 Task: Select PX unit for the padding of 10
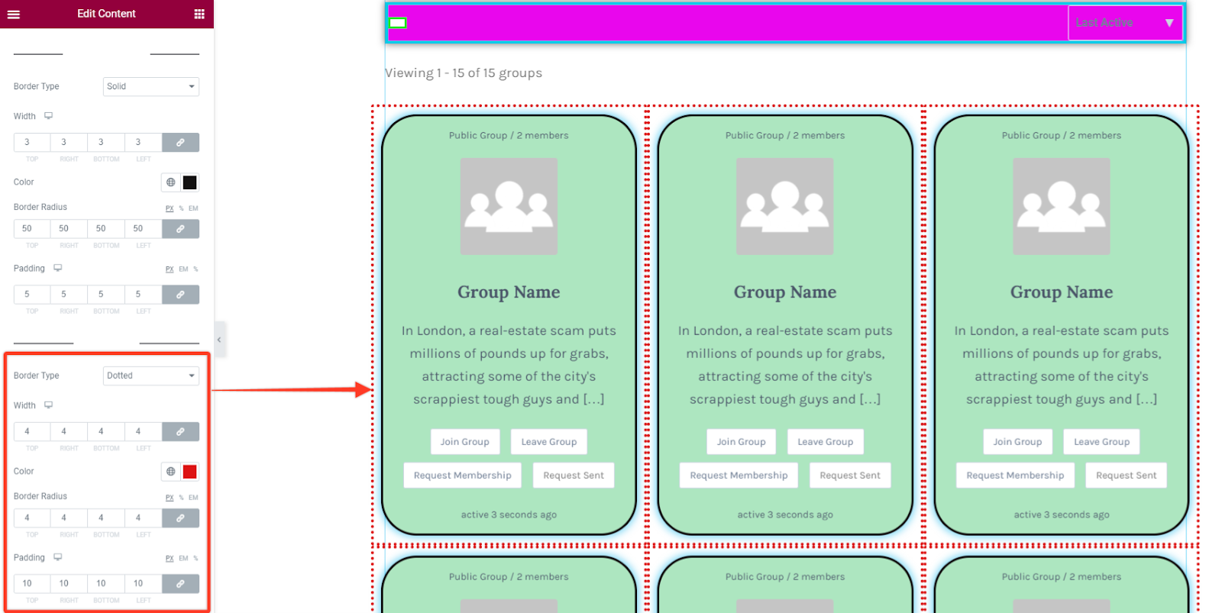click(170, 559)
